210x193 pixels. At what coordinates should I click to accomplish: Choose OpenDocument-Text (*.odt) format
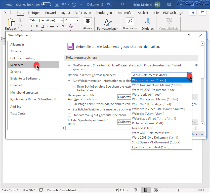point(161,147)
